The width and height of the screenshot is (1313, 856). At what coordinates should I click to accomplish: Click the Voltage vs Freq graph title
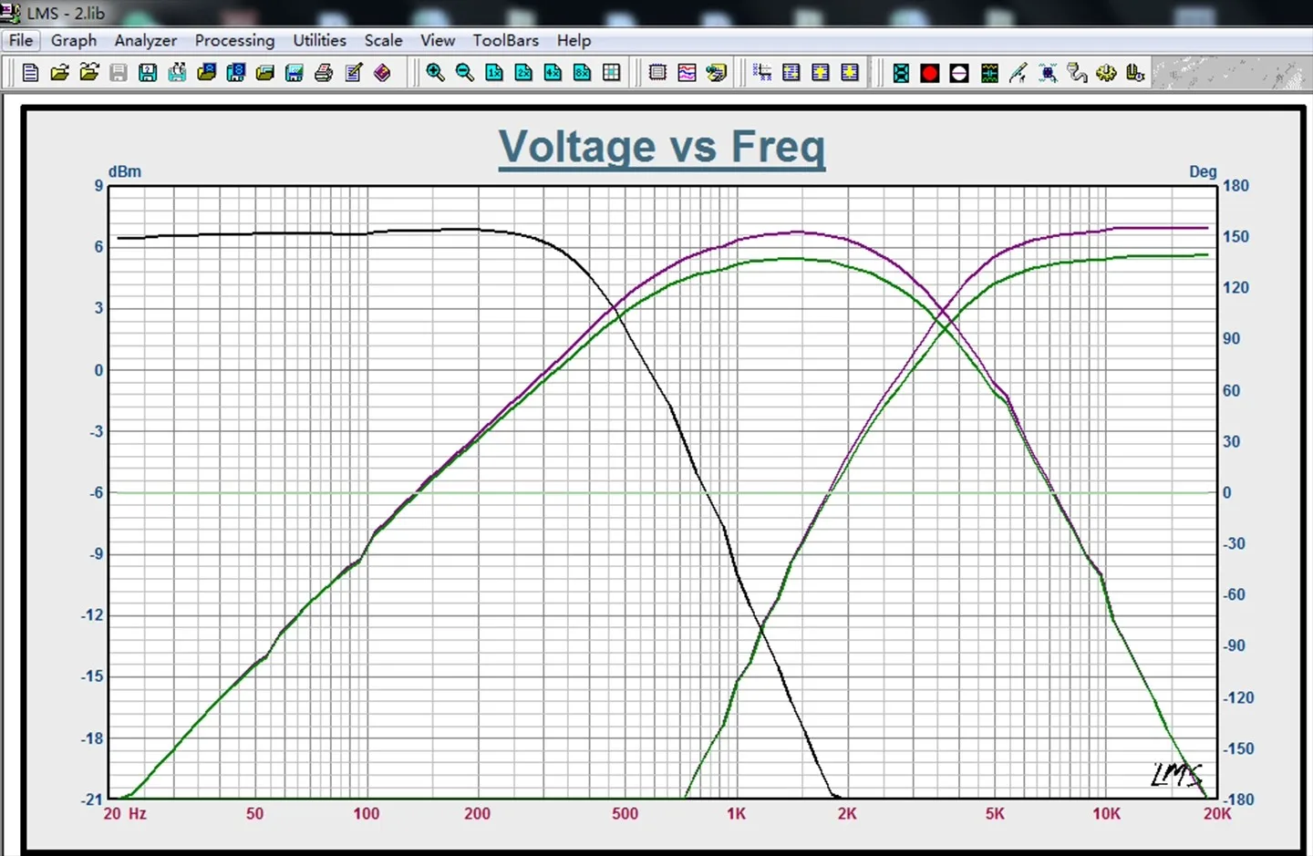tap(662, 148)
